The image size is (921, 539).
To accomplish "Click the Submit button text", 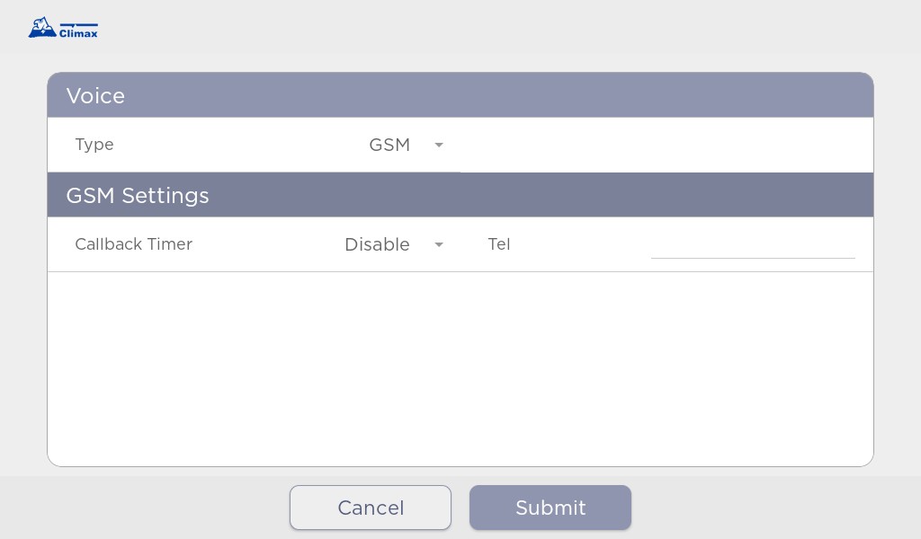I will pos(550,508).
